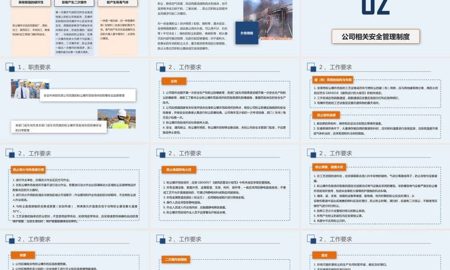Click the orange 清洁 tag
This screenshot has height=270, width=450.
pyautogui.click(x=324, y=255)
